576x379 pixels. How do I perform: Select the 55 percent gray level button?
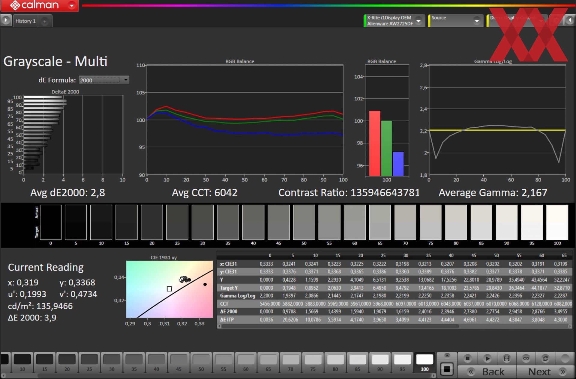[223, 363]
